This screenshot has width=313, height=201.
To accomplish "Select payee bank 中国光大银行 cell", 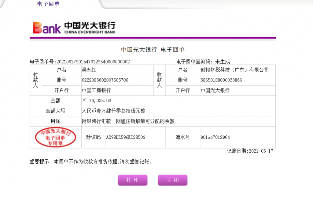I will [238, 90].
